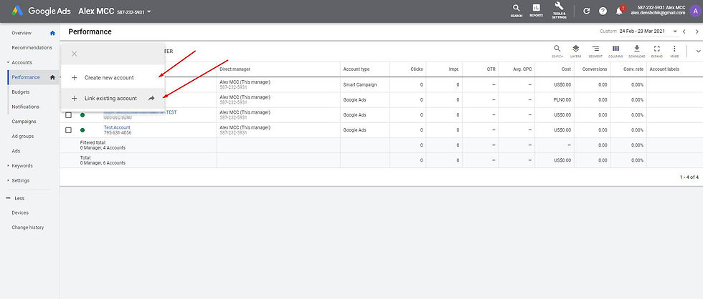703x299 pixels.
Task: Open Recommendations in the sidebar
Action: click(32, 48)
